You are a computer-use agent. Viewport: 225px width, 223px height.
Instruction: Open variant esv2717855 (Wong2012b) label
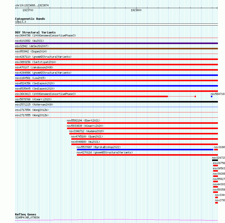pos(32,115)
